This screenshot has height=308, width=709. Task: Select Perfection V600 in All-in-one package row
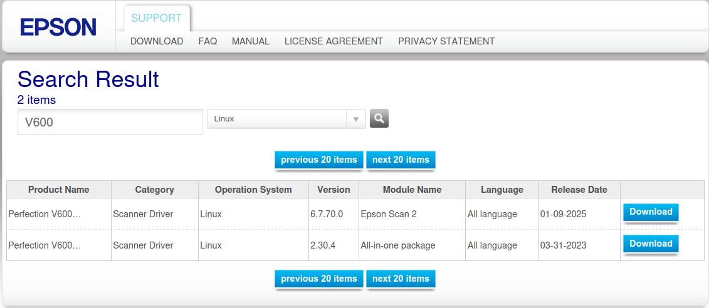click(45, 245)
